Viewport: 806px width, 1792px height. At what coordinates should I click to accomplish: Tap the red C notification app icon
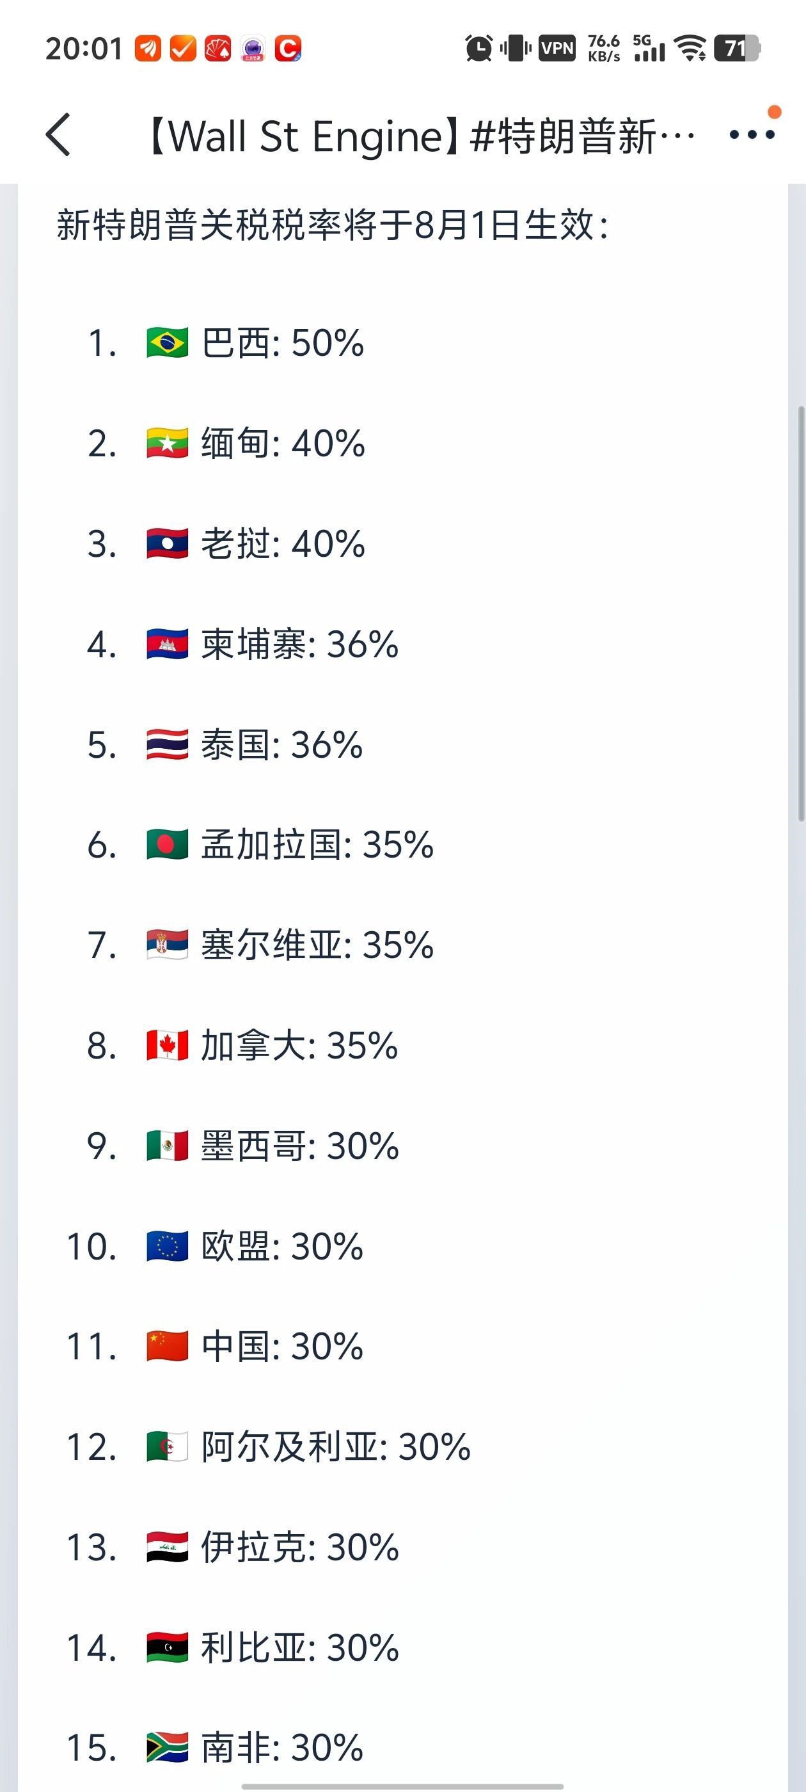[x=287, y=49]
